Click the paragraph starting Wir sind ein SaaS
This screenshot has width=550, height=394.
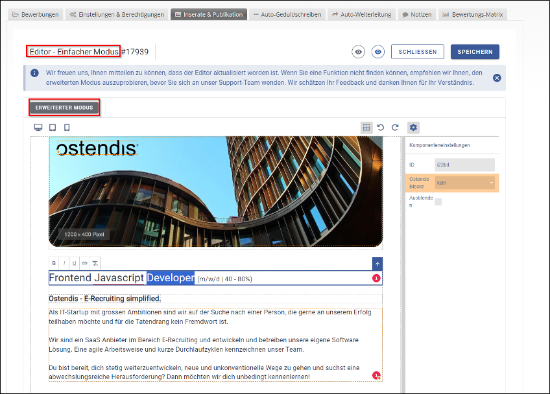point(204,345)
